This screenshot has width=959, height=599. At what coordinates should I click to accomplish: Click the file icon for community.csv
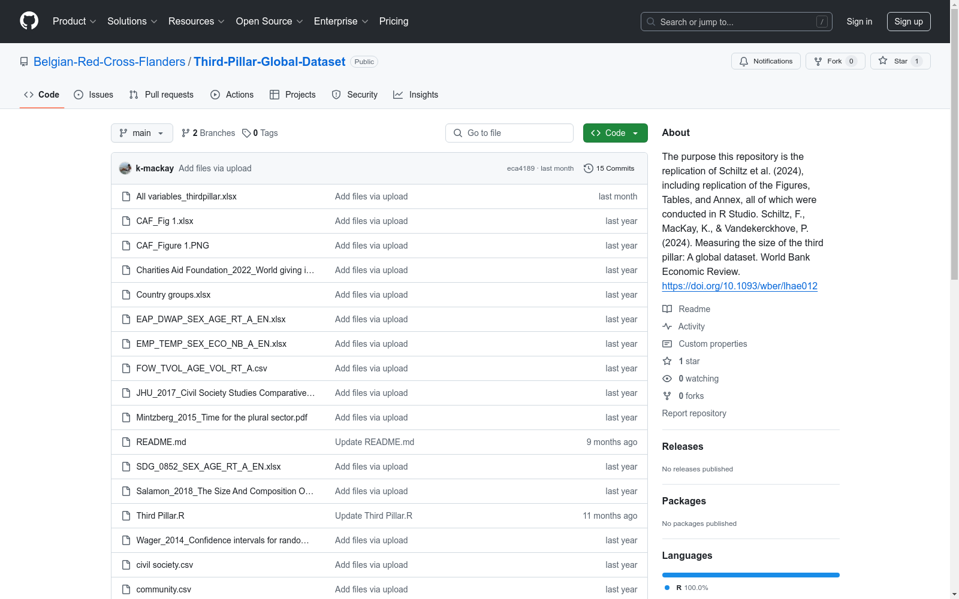point(126,589)
